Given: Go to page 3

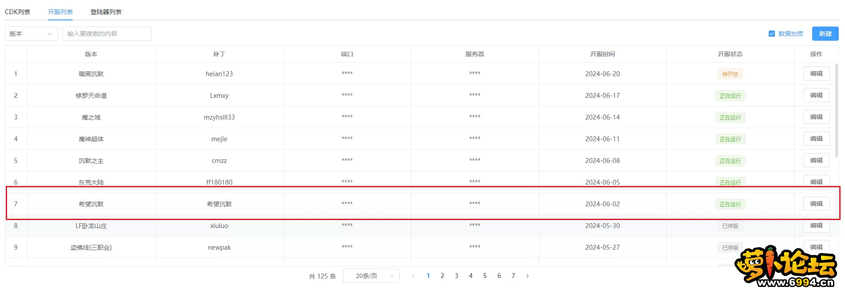Looking at the screenshot, I should [456, 276].
